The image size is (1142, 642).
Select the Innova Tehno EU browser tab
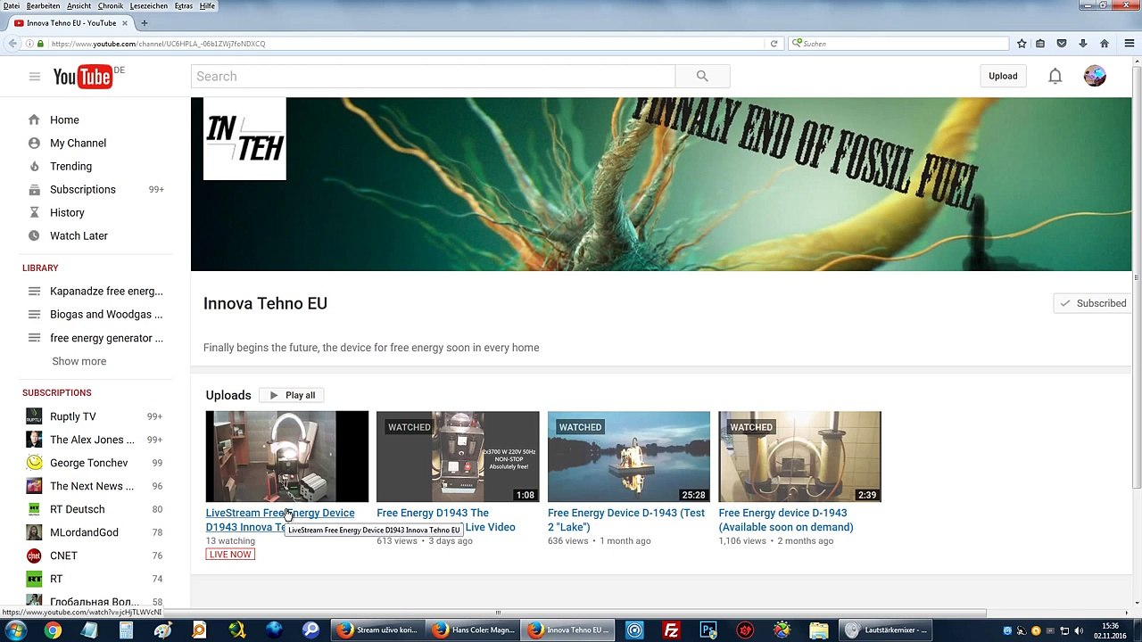pyautogui.click(x=71, y=23)
